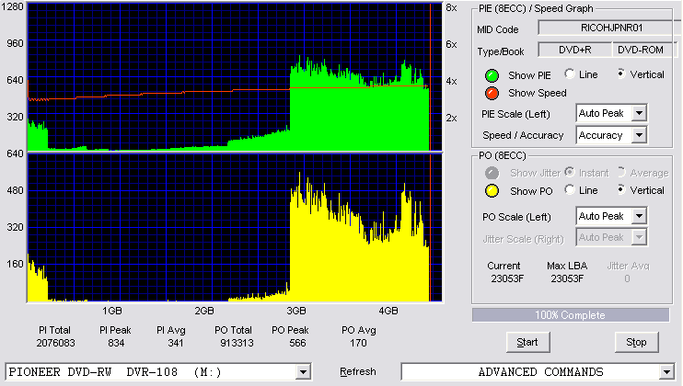The width and height of the screenshot is (683, 386).
Task: Click the Max LBA value 23053F
Action: (x=567, y=278)
